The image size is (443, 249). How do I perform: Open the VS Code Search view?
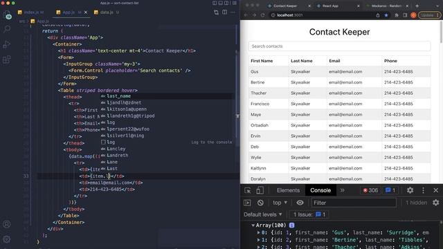point(7,29)
